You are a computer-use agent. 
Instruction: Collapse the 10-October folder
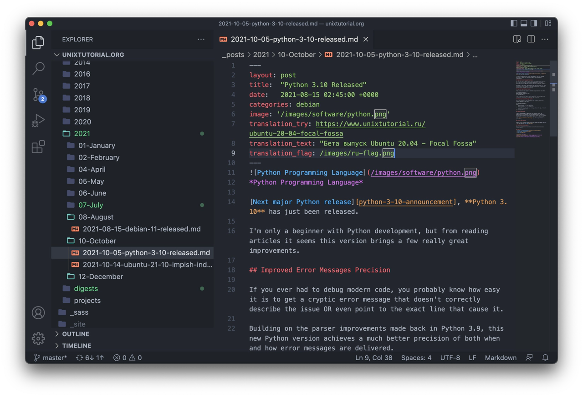tap(133, 241)
